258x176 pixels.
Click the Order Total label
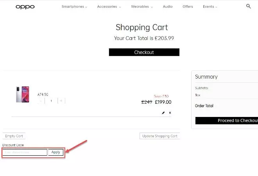(x=204, y=106)
